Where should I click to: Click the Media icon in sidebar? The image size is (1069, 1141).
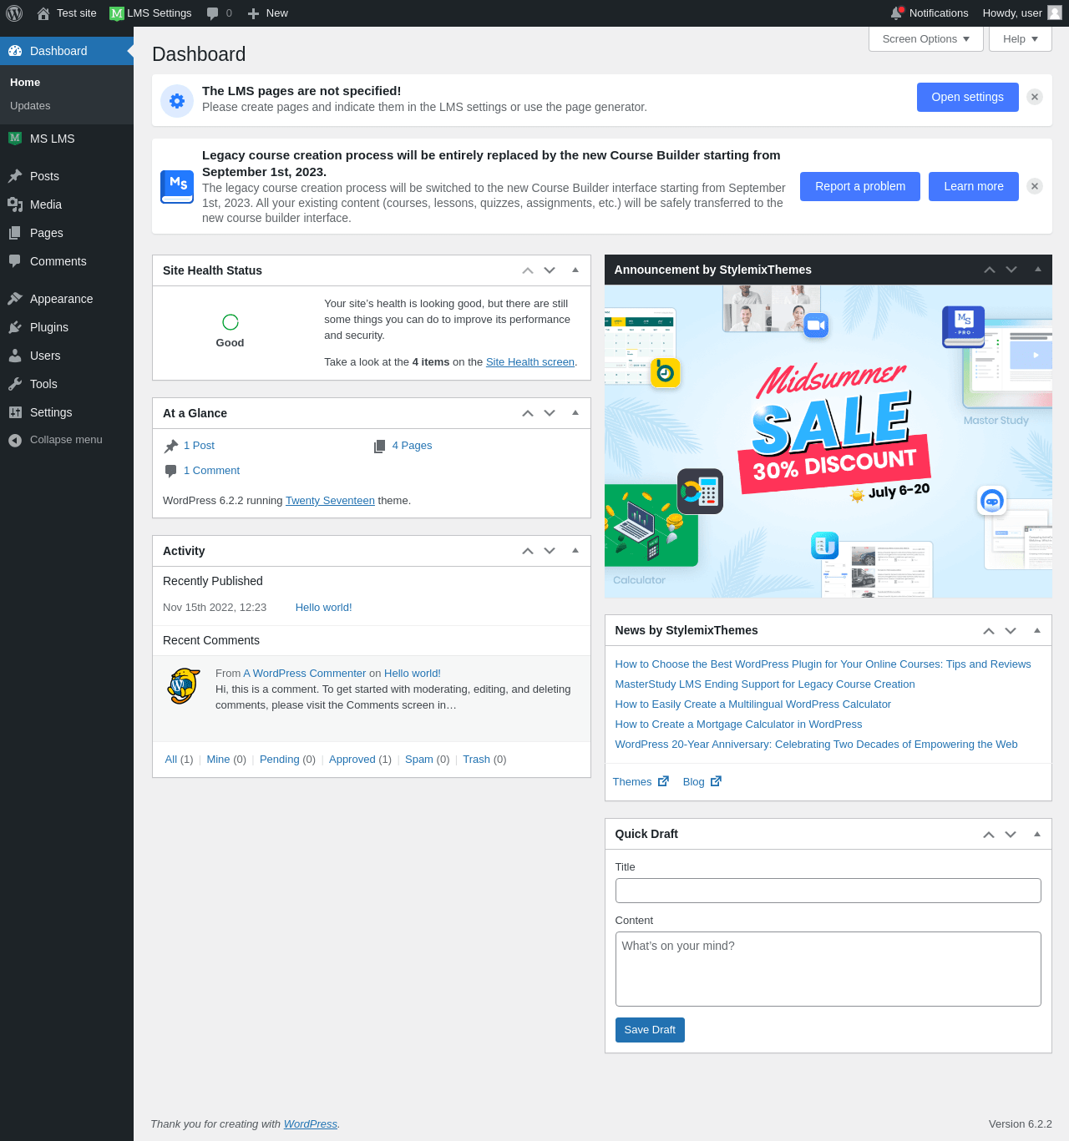(15, 204)
